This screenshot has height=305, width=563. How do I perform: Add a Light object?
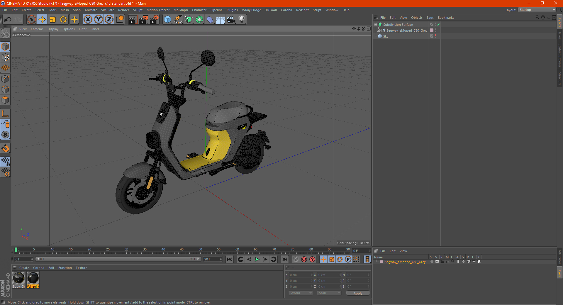tap(242, 20)
